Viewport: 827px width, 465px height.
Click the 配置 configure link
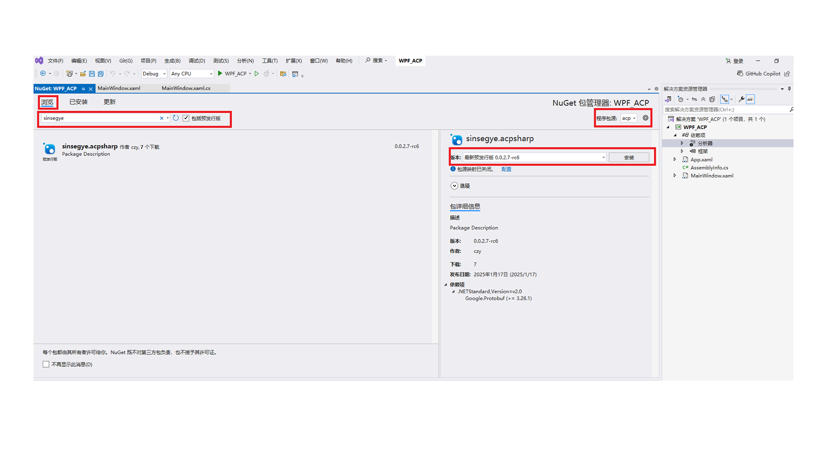coord(507,169)
